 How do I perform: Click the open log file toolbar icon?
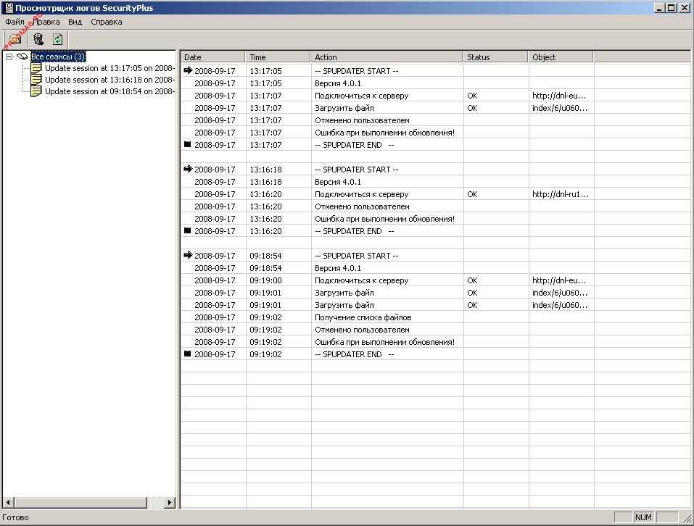tap(15, 40)
